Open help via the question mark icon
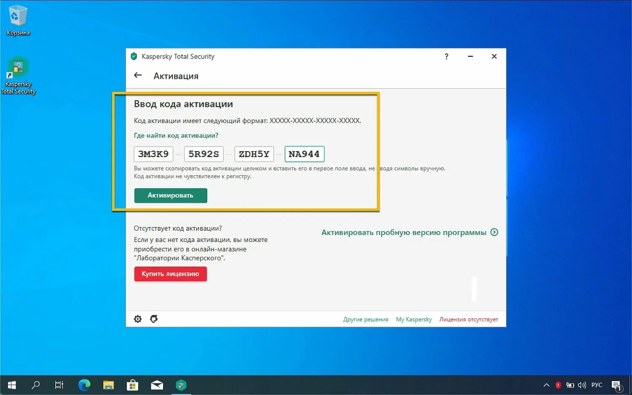The width and height of the screenshot is (632, 395). pyautogui.click(x=446, y=56)
